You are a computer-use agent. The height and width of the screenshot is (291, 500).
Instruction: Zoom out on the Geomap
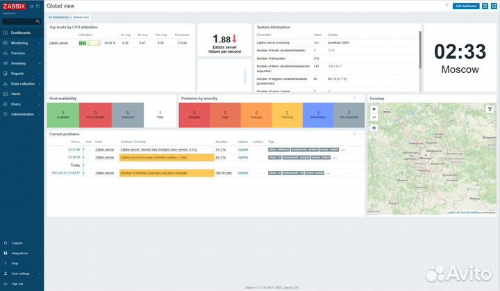pyautogui.click(x=374, y=117)
